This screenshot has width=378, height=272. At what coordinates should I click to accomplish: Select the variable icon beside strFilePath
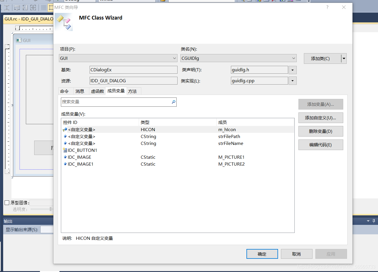click(x=65, y=137)
